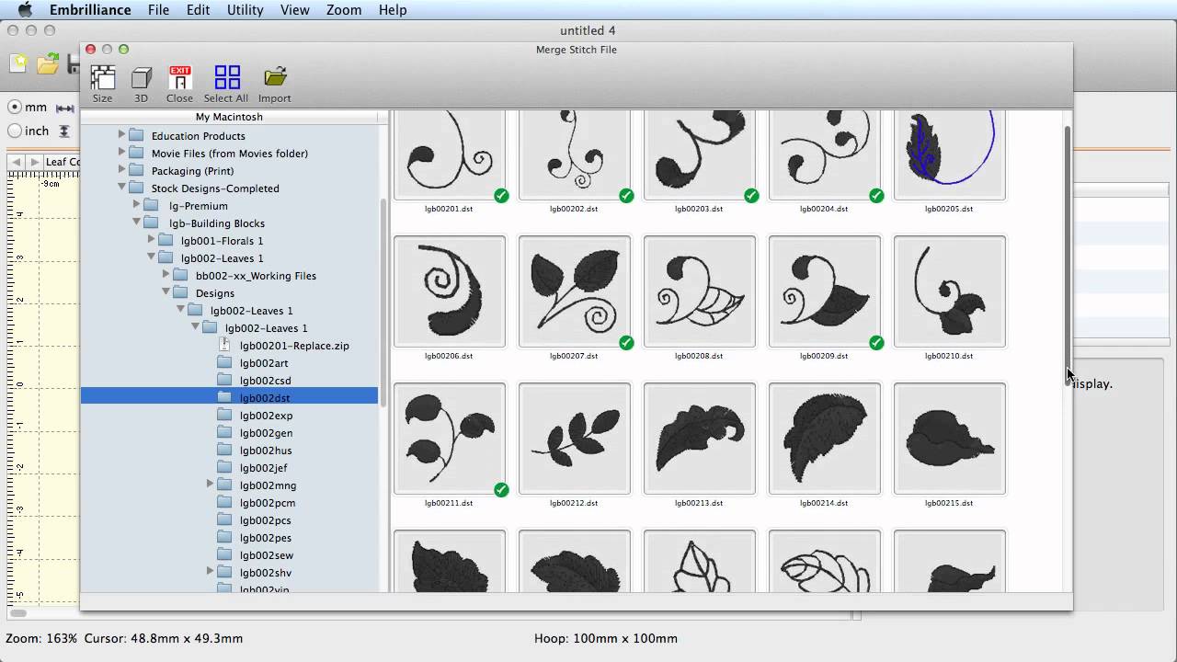This screenshot has height=662, width=1177.
Task: Open the File menu
Action: 158,10
